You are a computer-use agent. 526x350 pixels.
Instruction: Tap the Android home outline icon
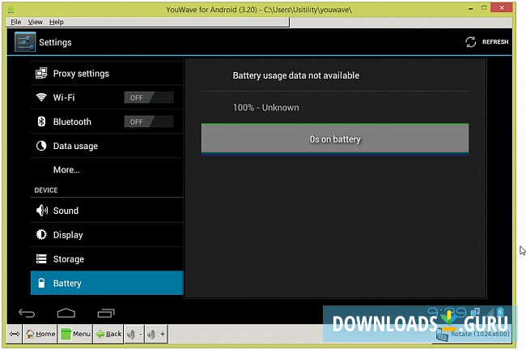[66, 313]
